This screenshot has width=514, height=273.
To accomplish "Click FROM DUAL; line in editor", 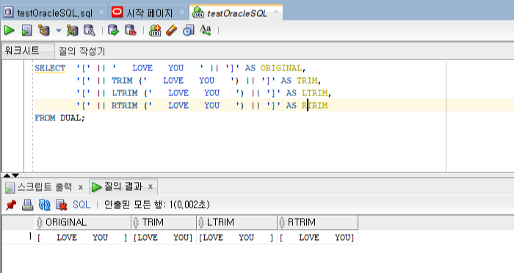I will click(59, 118).
